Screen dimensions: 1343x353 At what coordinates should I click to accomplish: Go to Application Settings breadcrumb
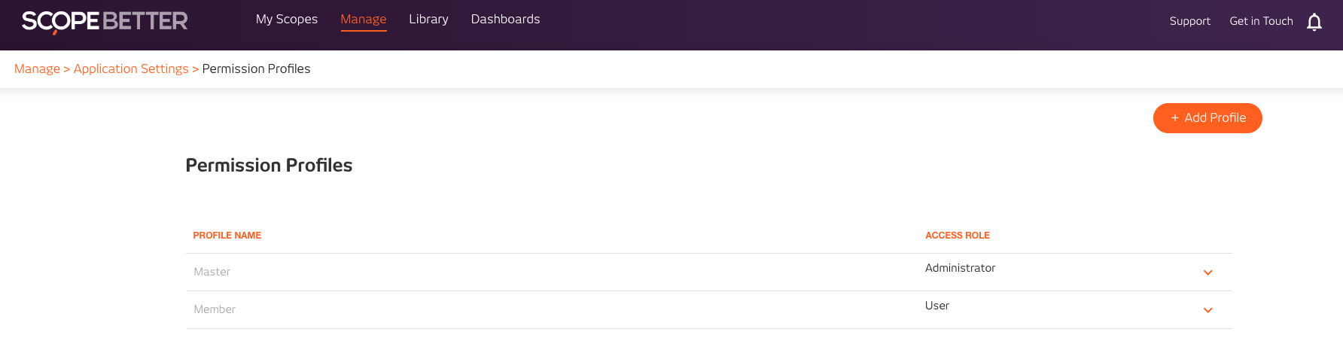131,69
